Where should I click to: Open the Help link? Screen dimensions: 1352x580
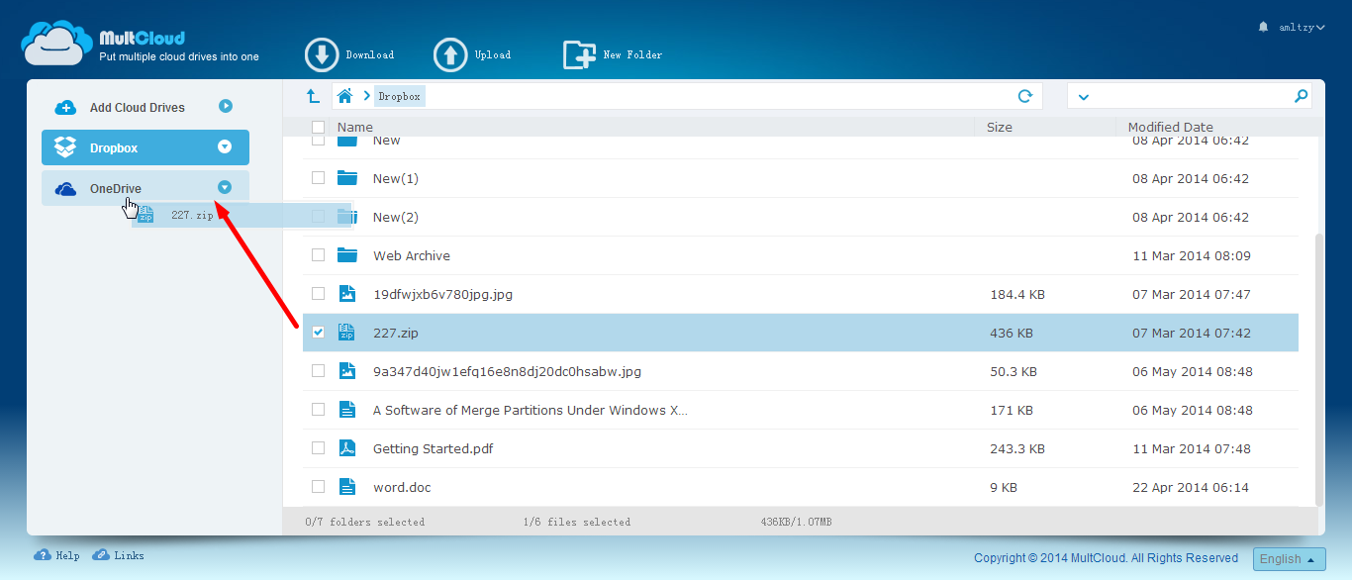tap(67, 556)
